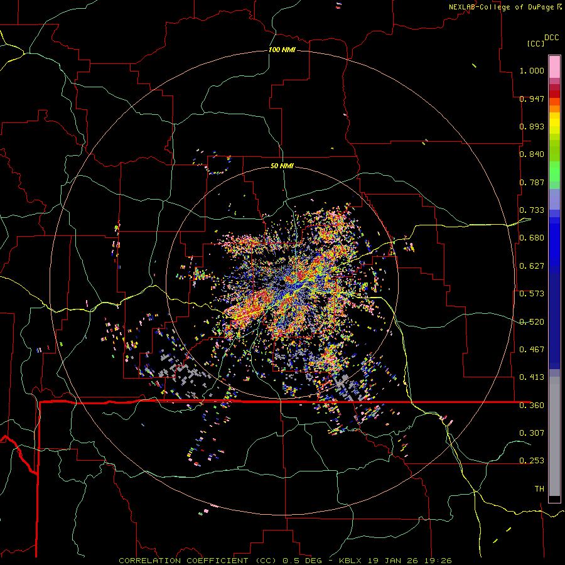Click the 0.5 DEG elevation angle text

[302, 561]
